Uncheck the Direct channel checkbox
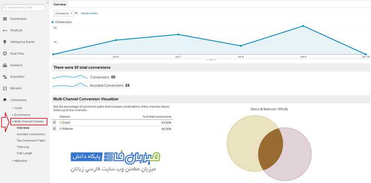The width and height of the screenshot is (371, 183). (x=55, y=122)
